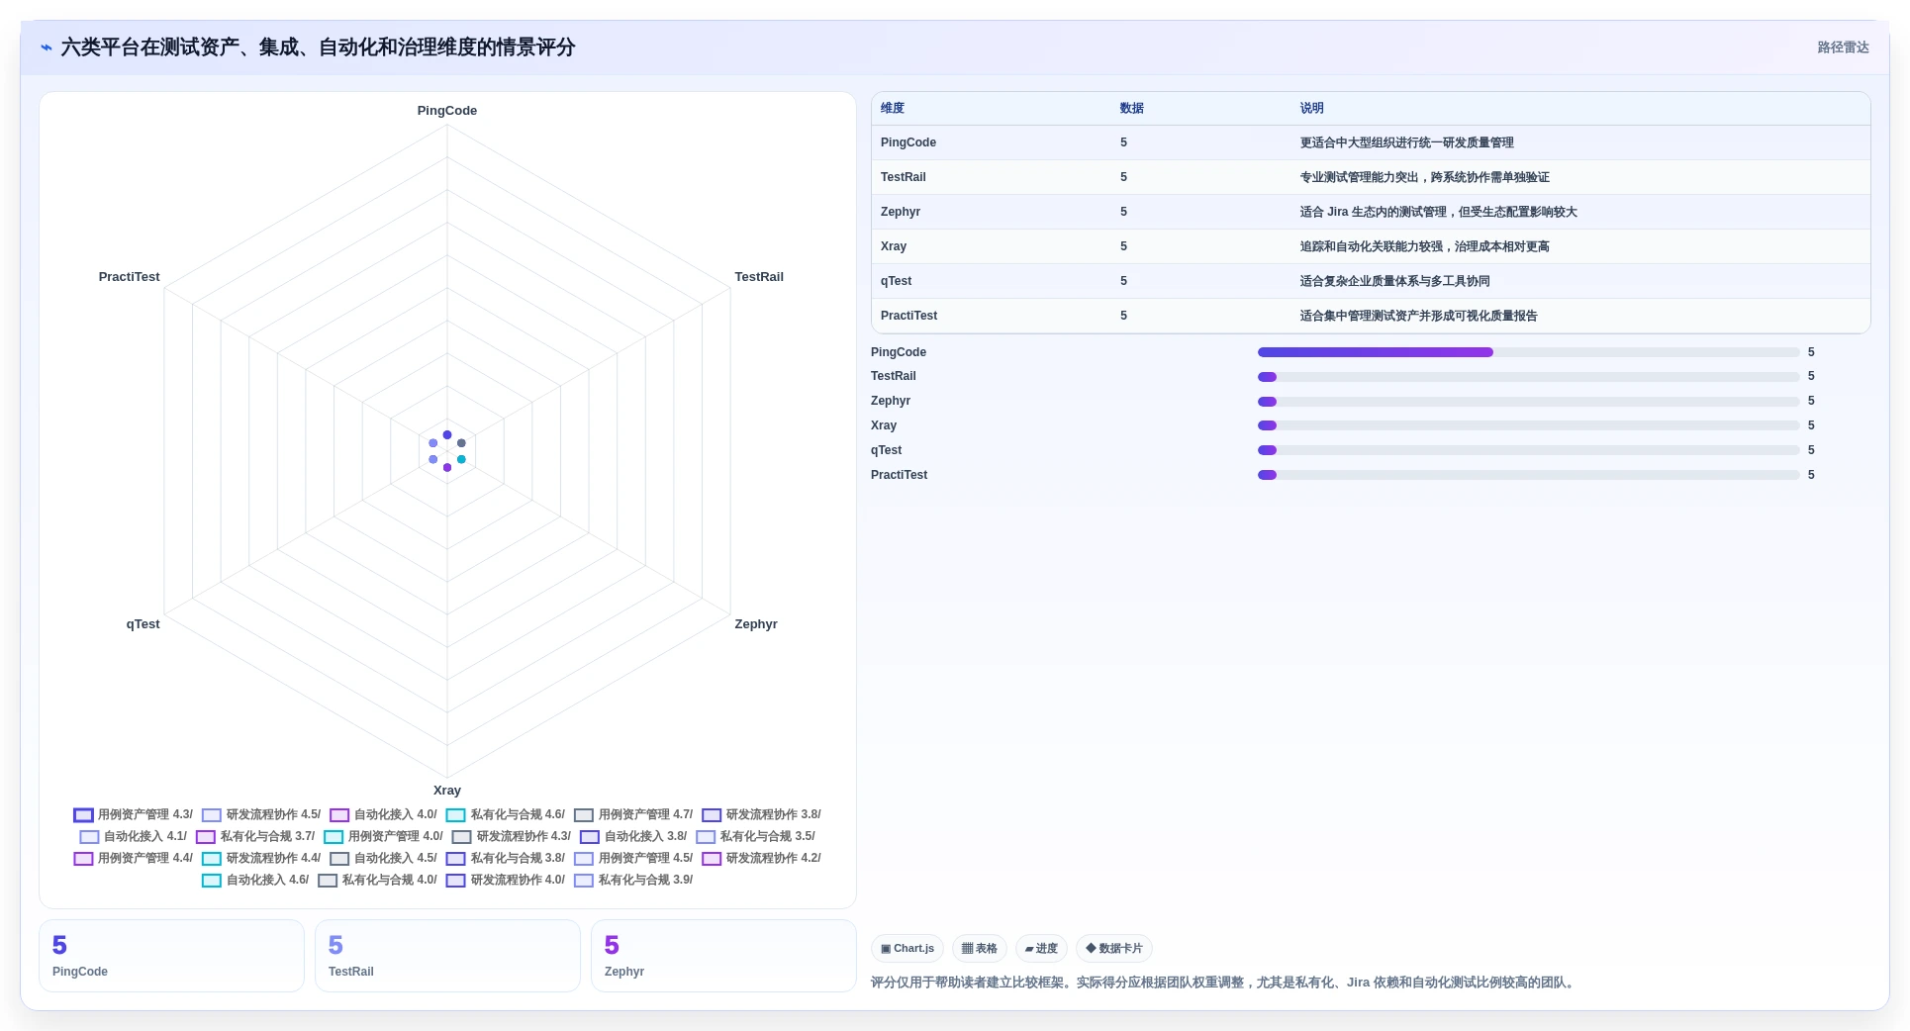Toggle legend item 用例资产管理 4.3/
The width and height of the screenshot is (1910, 1031).
pos(134,815)
